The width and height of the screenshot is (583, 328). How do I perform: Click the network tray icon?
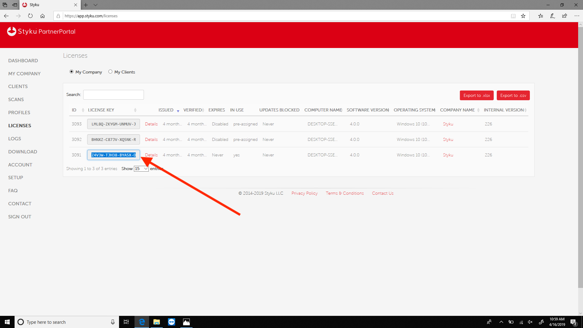[521, 322]
